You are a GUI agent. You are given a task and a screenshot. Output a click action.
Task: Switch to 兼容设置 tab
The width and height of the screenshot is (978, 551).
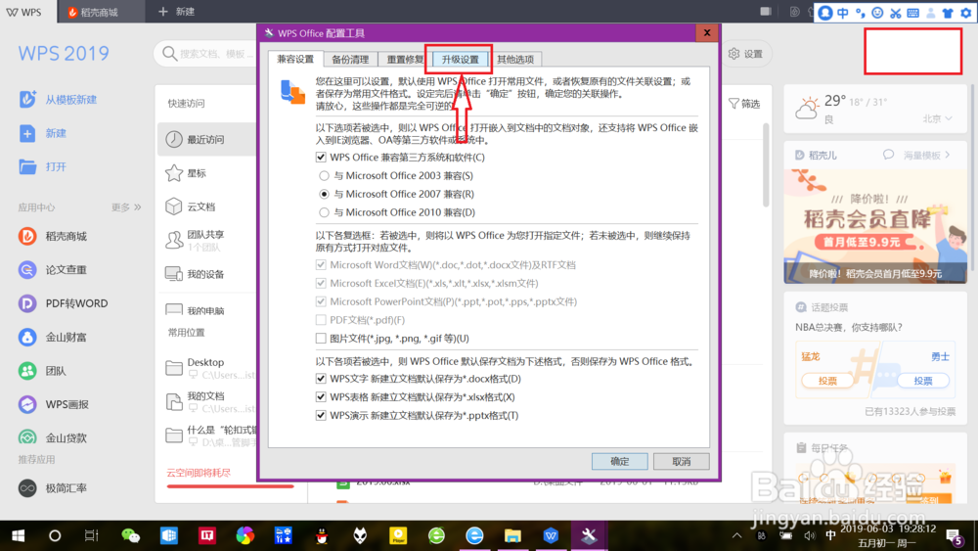[x=295, y=59]
